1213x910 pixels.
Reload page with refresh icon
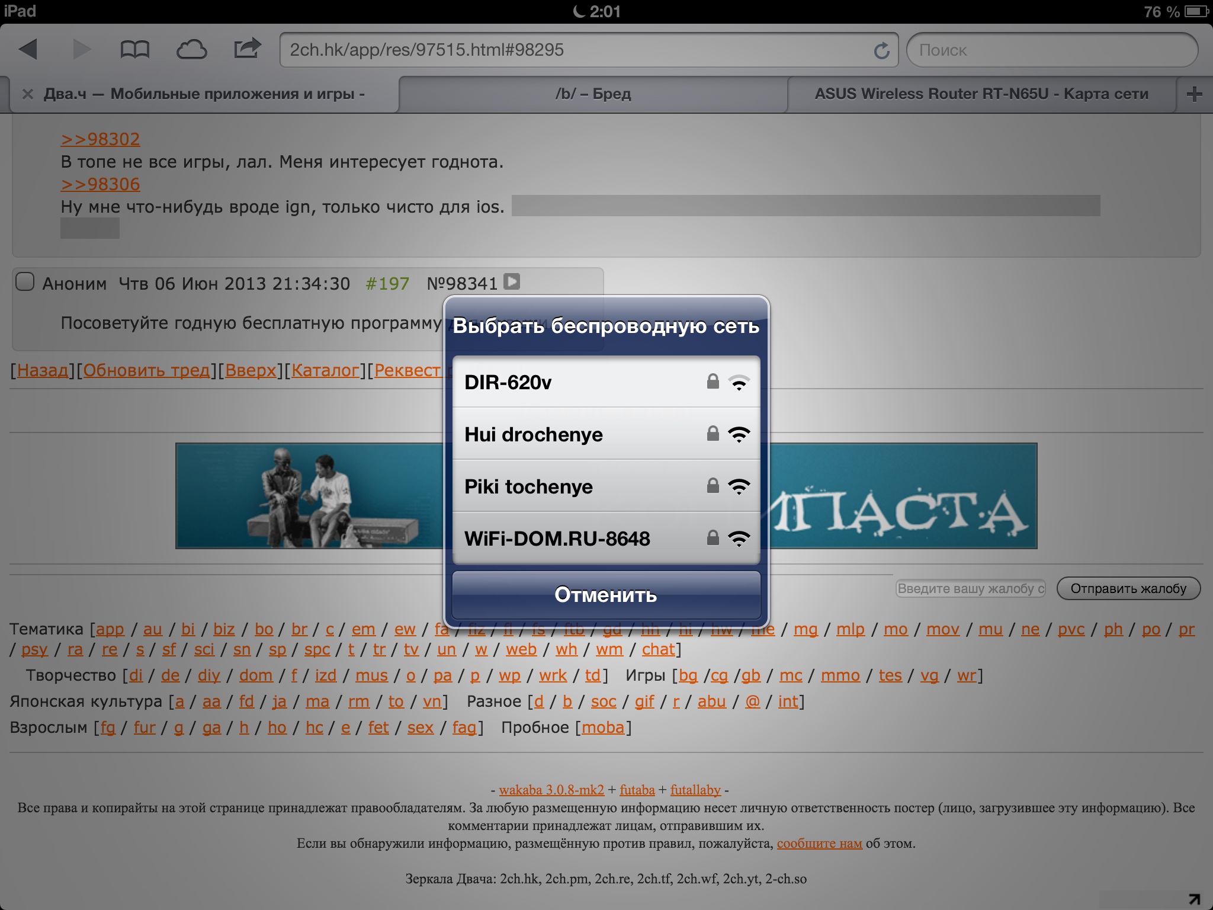[881, 50]
